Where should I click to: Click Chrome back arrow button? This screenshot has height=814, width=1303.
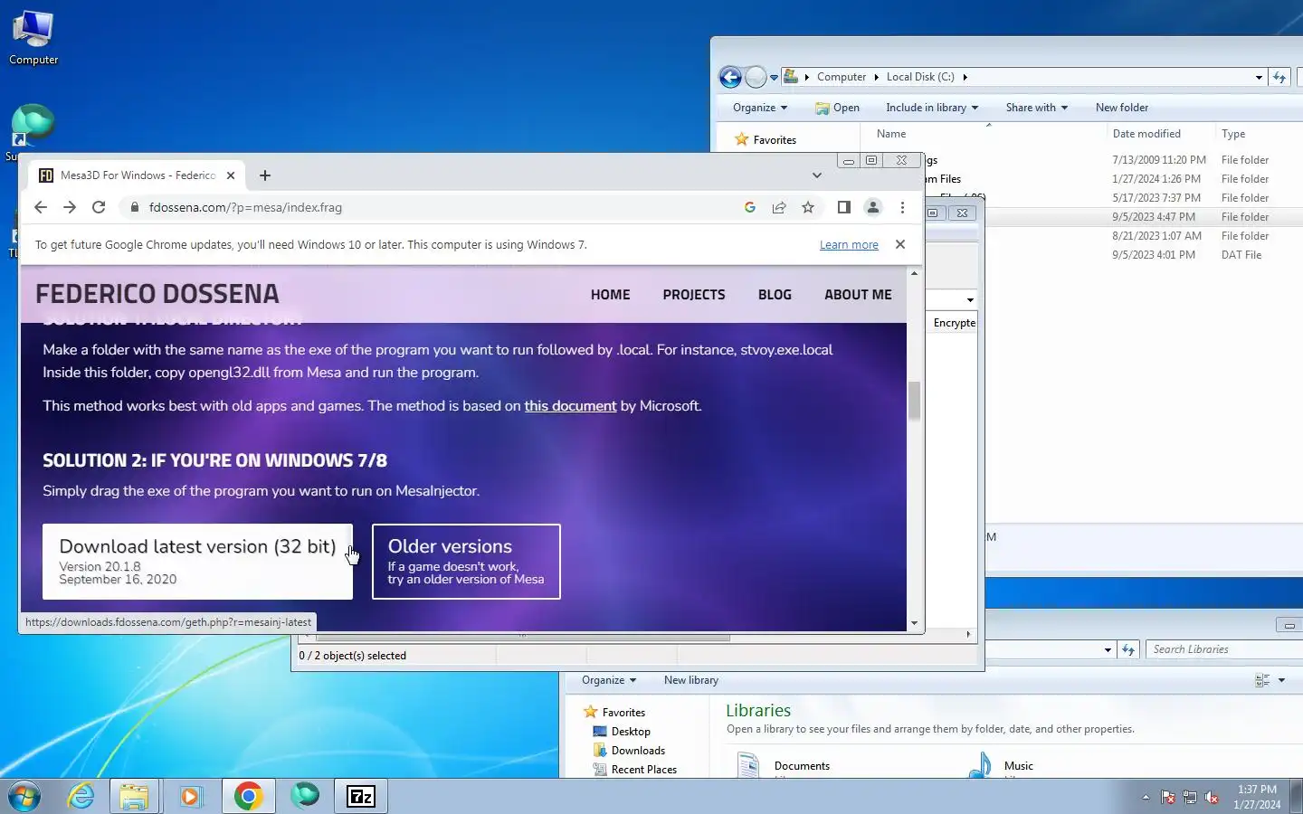(x=41, y=207)
